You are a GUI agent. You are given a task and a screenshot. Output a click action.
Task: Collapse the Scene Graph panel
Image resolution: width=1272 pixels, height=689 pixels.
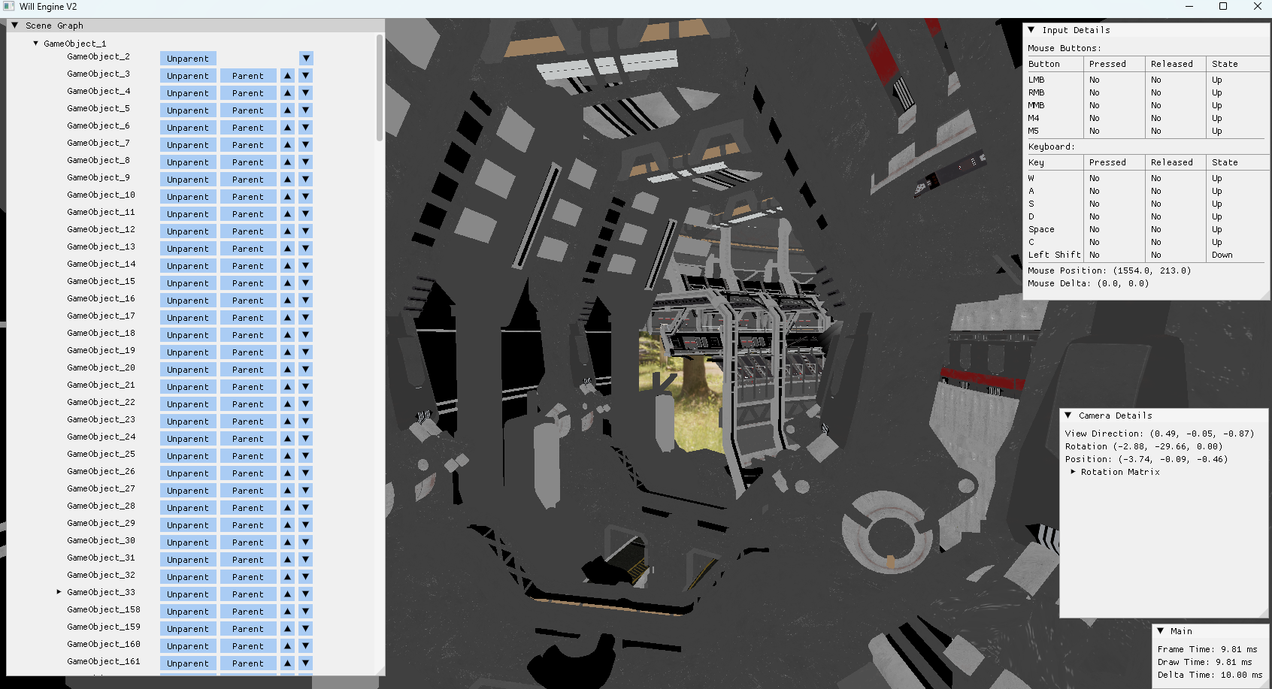tap(15, 26)
